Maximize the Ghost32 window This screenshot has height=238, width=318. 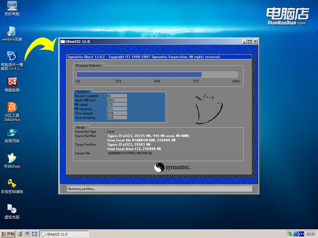point(250,42)
